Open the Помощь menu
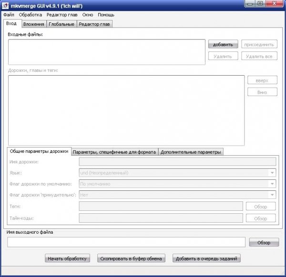Viewport: 286px width, 277px height. pyautogui.click(x=106, y=15)
